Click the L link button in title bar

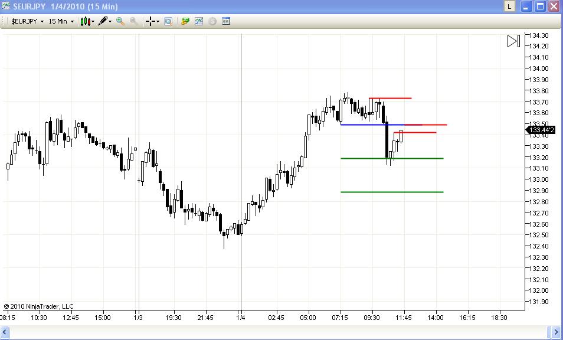[x=509, y=6]
